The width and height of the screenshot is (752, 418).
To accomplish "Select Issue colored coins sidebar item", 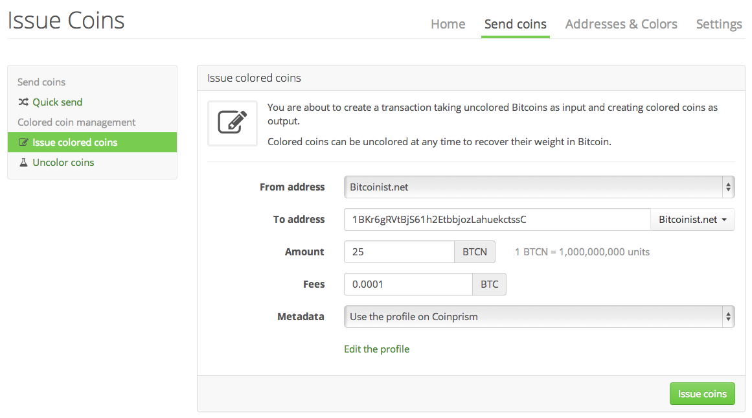I will [75, 143].
